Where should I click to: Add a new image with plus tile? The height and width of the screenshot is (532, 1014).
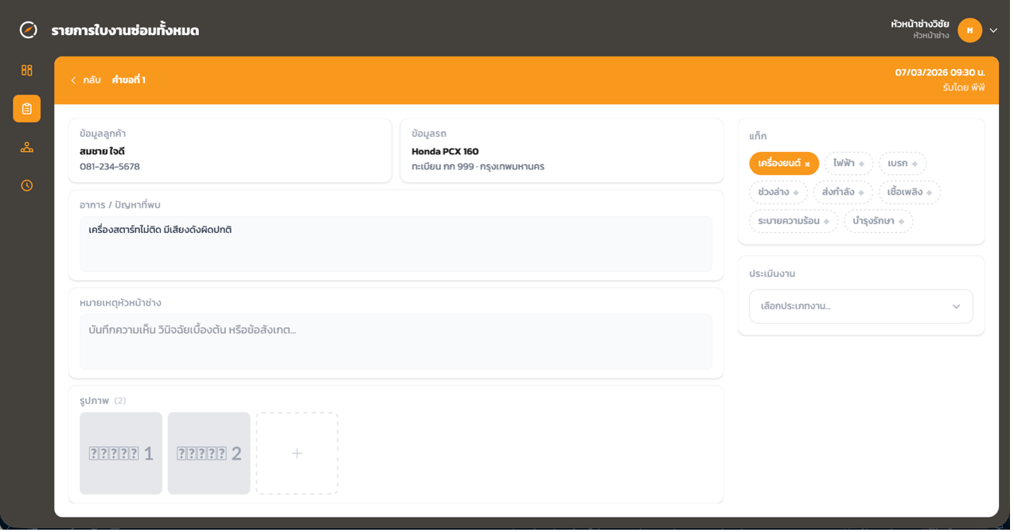pos(298,455)
